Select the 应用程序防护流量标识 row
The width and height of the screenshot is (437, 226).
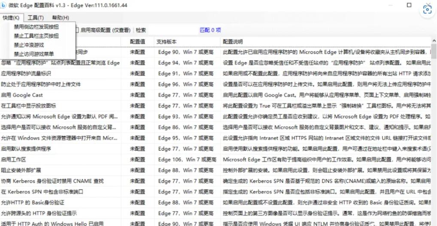pos(216,74)
